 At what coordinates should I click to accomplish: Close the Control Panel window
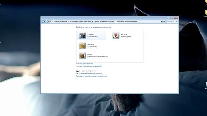click(x=176, y=18)
